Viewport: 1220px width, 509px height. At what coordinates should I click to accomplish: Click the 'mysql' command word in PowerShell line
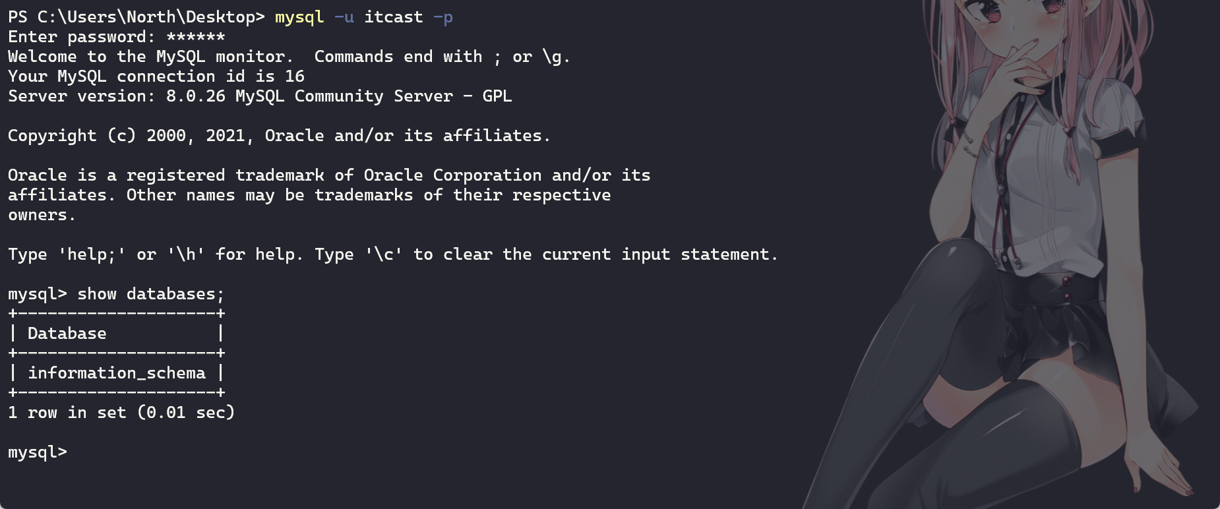click(299, 17)
